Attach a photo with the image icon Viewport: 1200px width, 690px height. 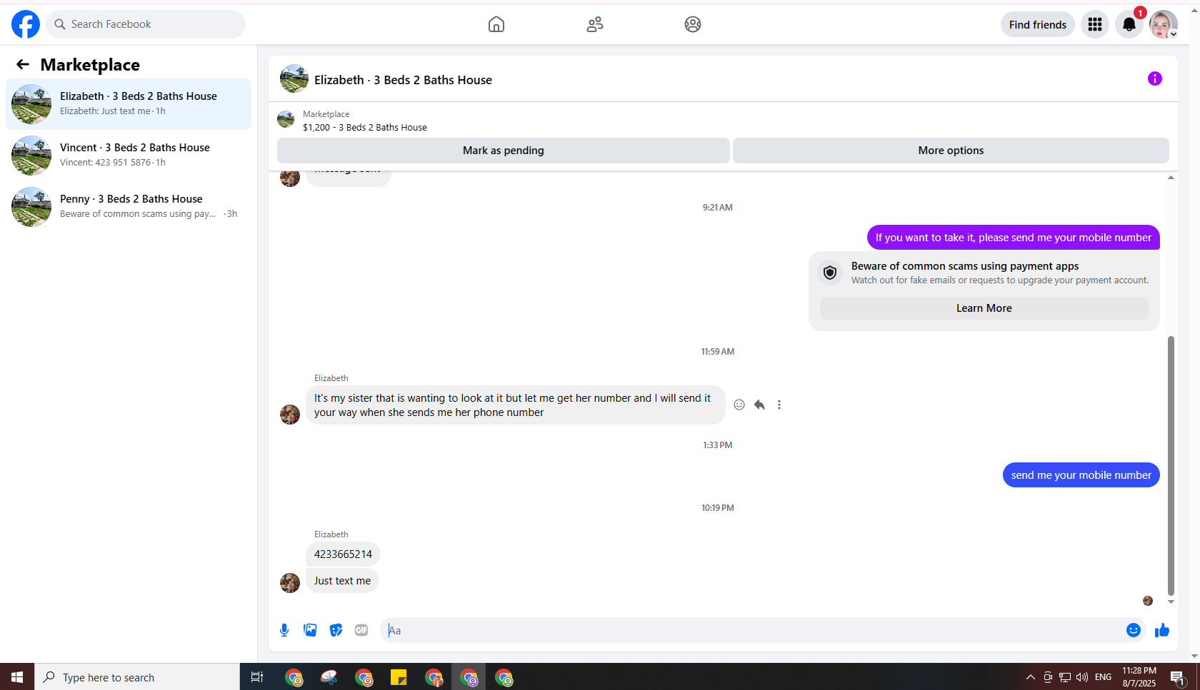point(310,630)
